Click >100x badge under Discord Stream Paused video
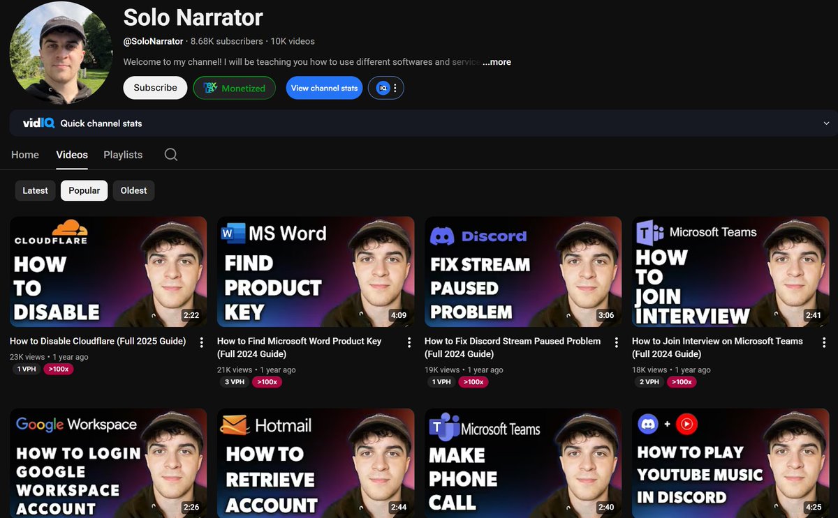 coord(473,382)
